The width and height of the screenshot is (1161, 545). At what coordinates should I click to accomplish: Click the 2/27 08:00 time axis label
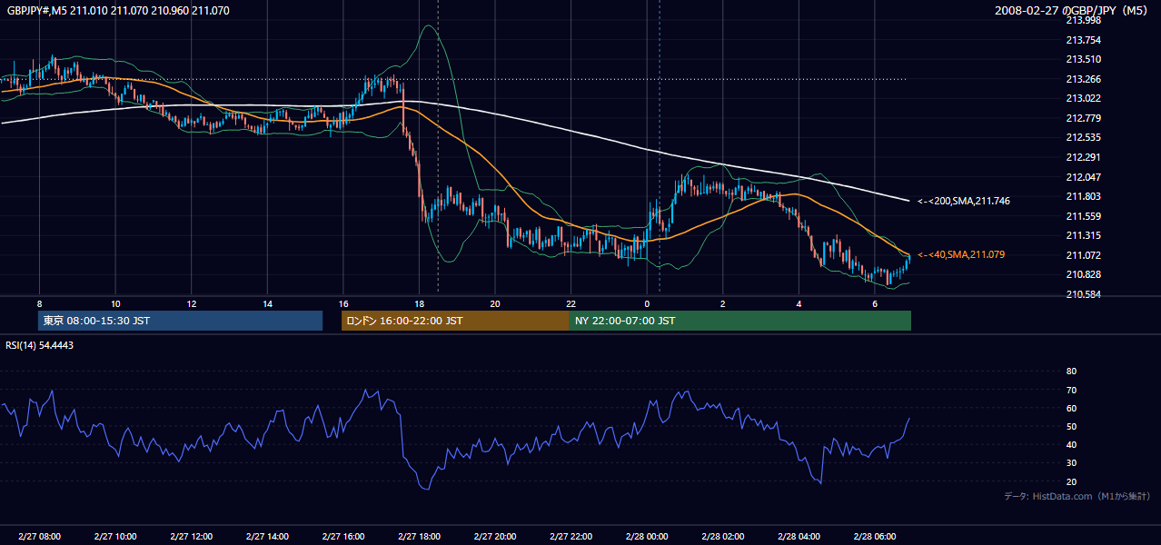39,536
